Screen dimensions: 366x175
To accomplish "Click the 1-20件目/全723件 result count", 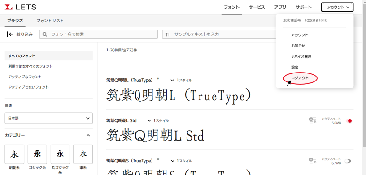I will click(x=122, y=50).
